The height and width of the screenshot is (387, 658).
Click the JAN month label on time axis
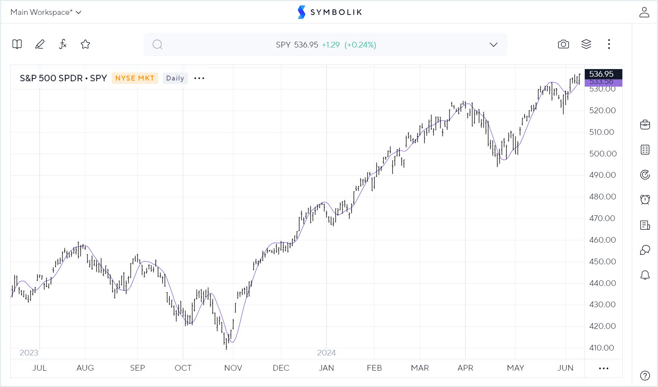tap(326, 368)
